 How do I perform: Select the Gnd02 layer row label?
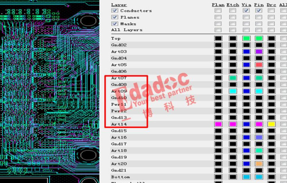(x=119, y=45)
